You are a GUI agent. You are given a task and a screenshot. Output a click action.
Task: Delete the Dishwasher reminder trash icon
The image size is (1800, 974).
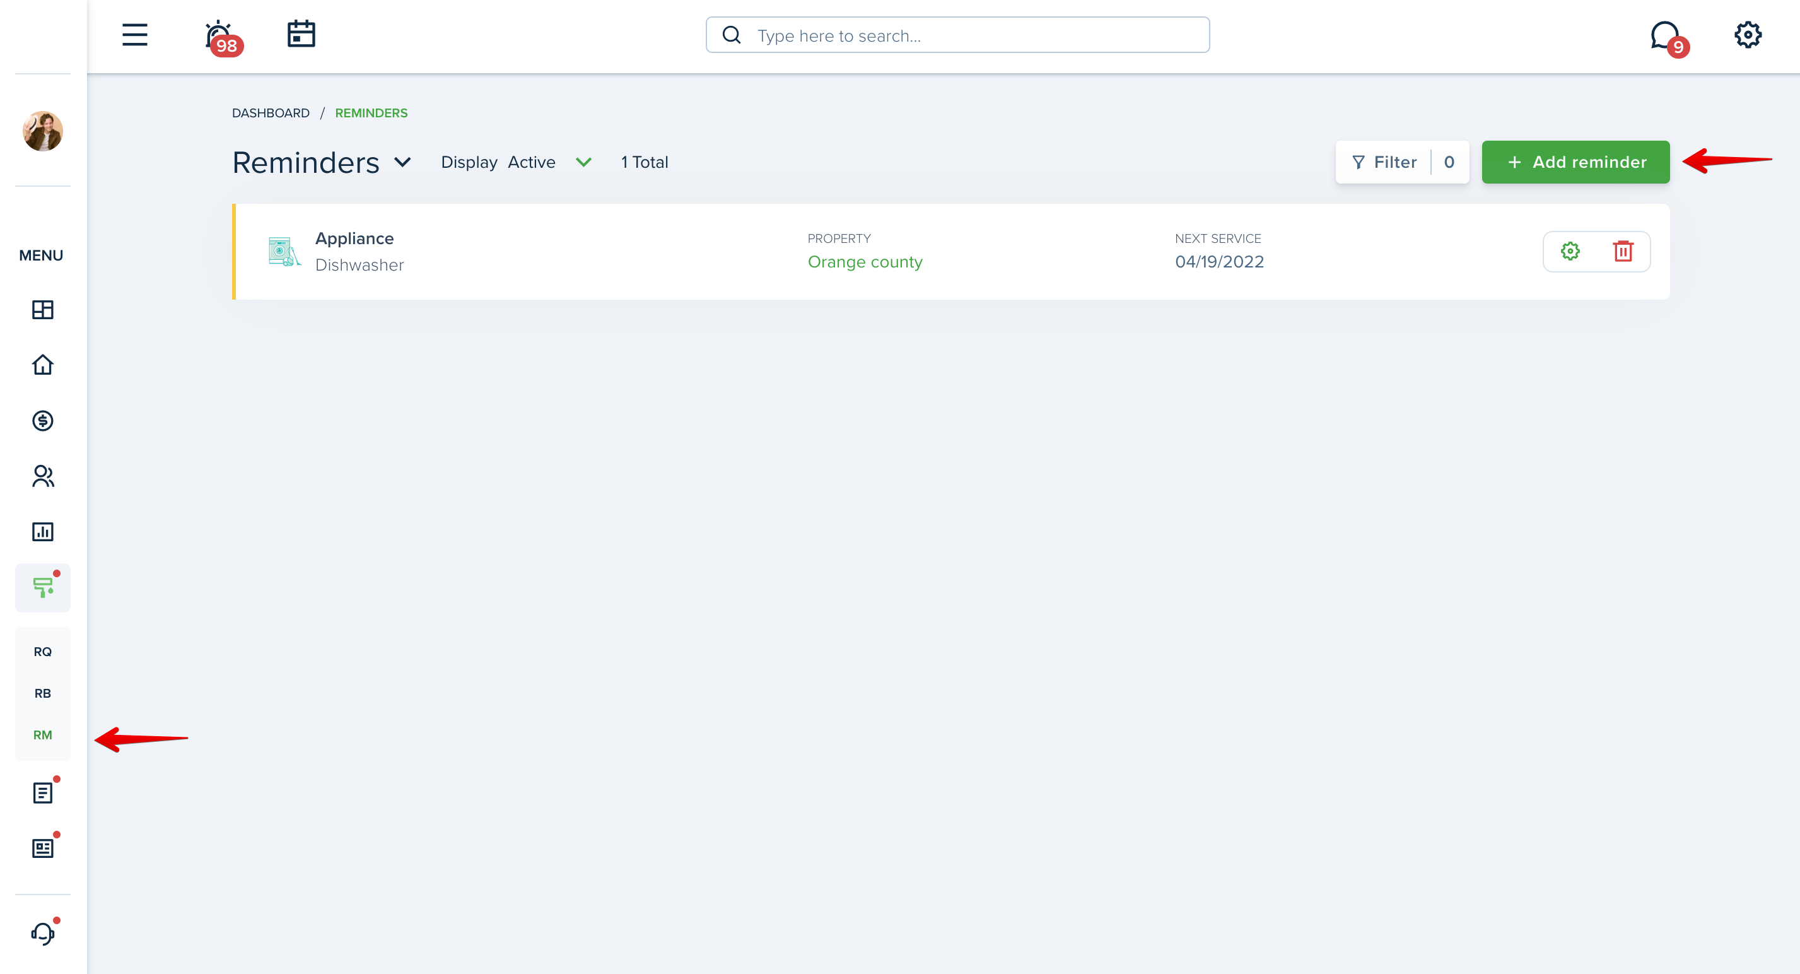point(1623,252)
